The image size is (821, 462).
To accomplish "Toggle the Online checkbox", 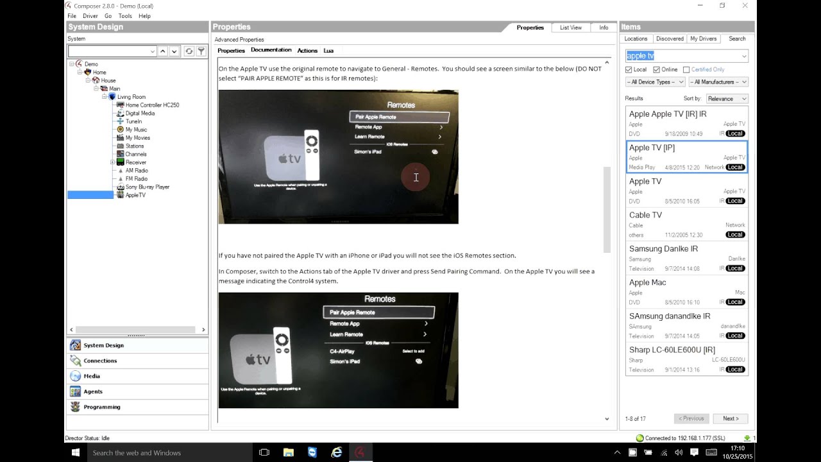I will pyautogui.click(x=657, y=69).
